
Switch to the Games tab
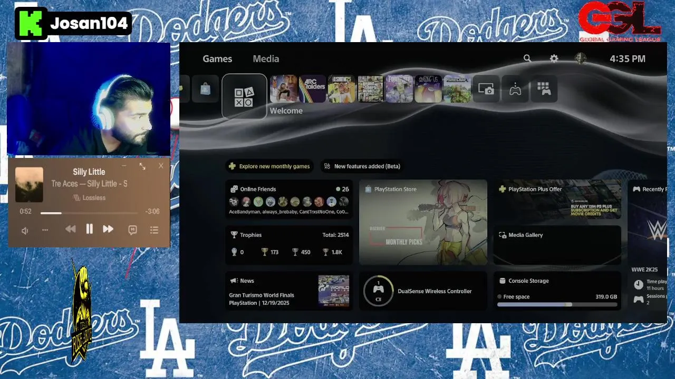(217, 59)
